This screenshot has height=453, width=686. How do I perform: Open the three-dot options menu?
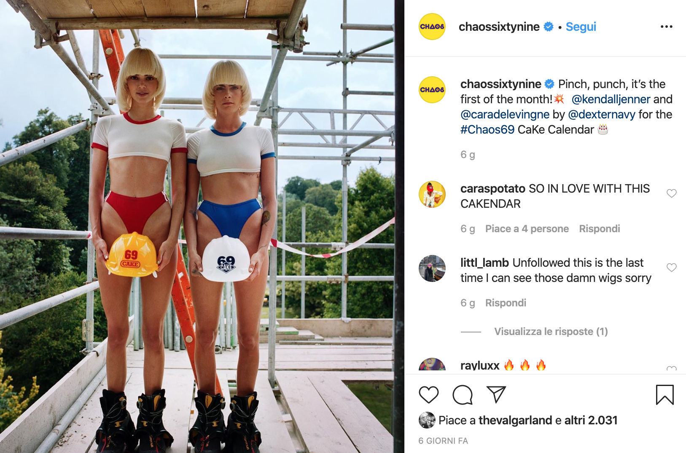[667, 27]
